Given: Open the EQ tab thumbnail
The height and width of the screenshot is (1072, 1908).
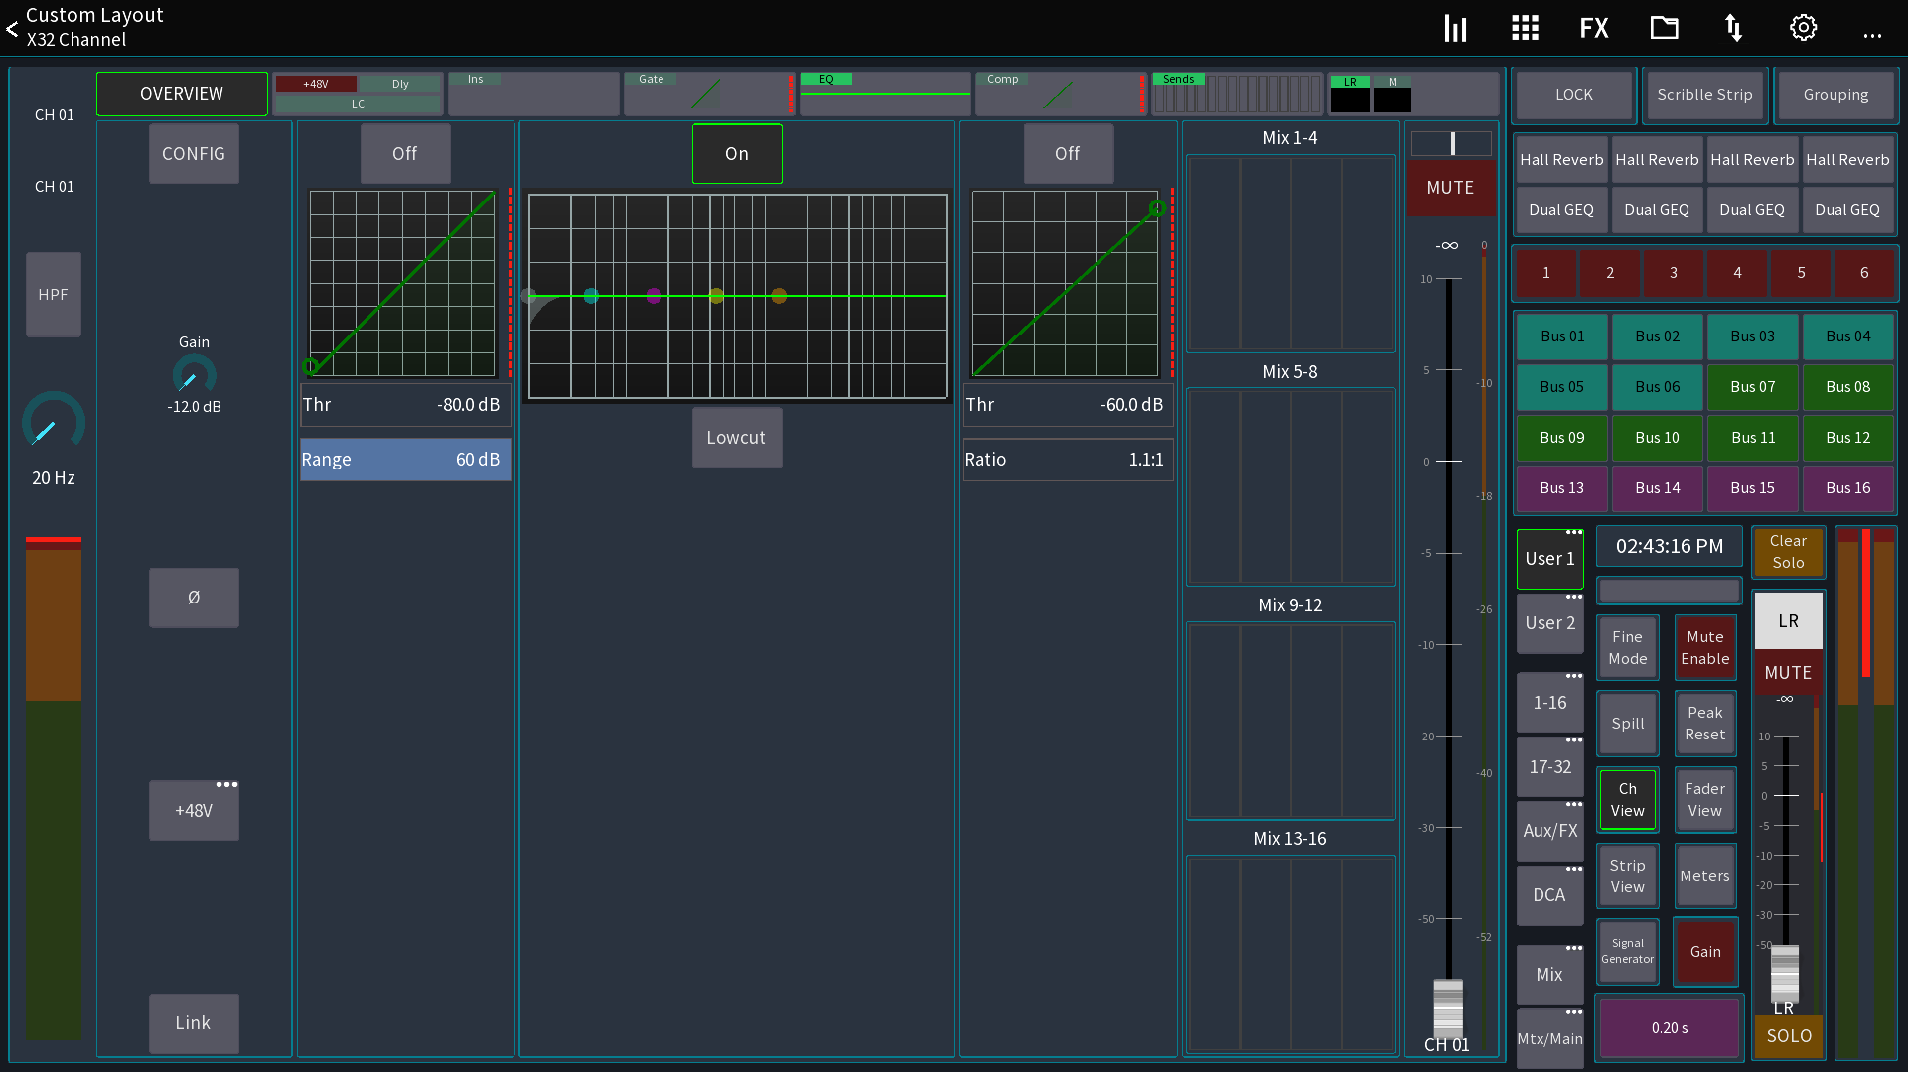Looking at the screenshot, I should (885, 94).
